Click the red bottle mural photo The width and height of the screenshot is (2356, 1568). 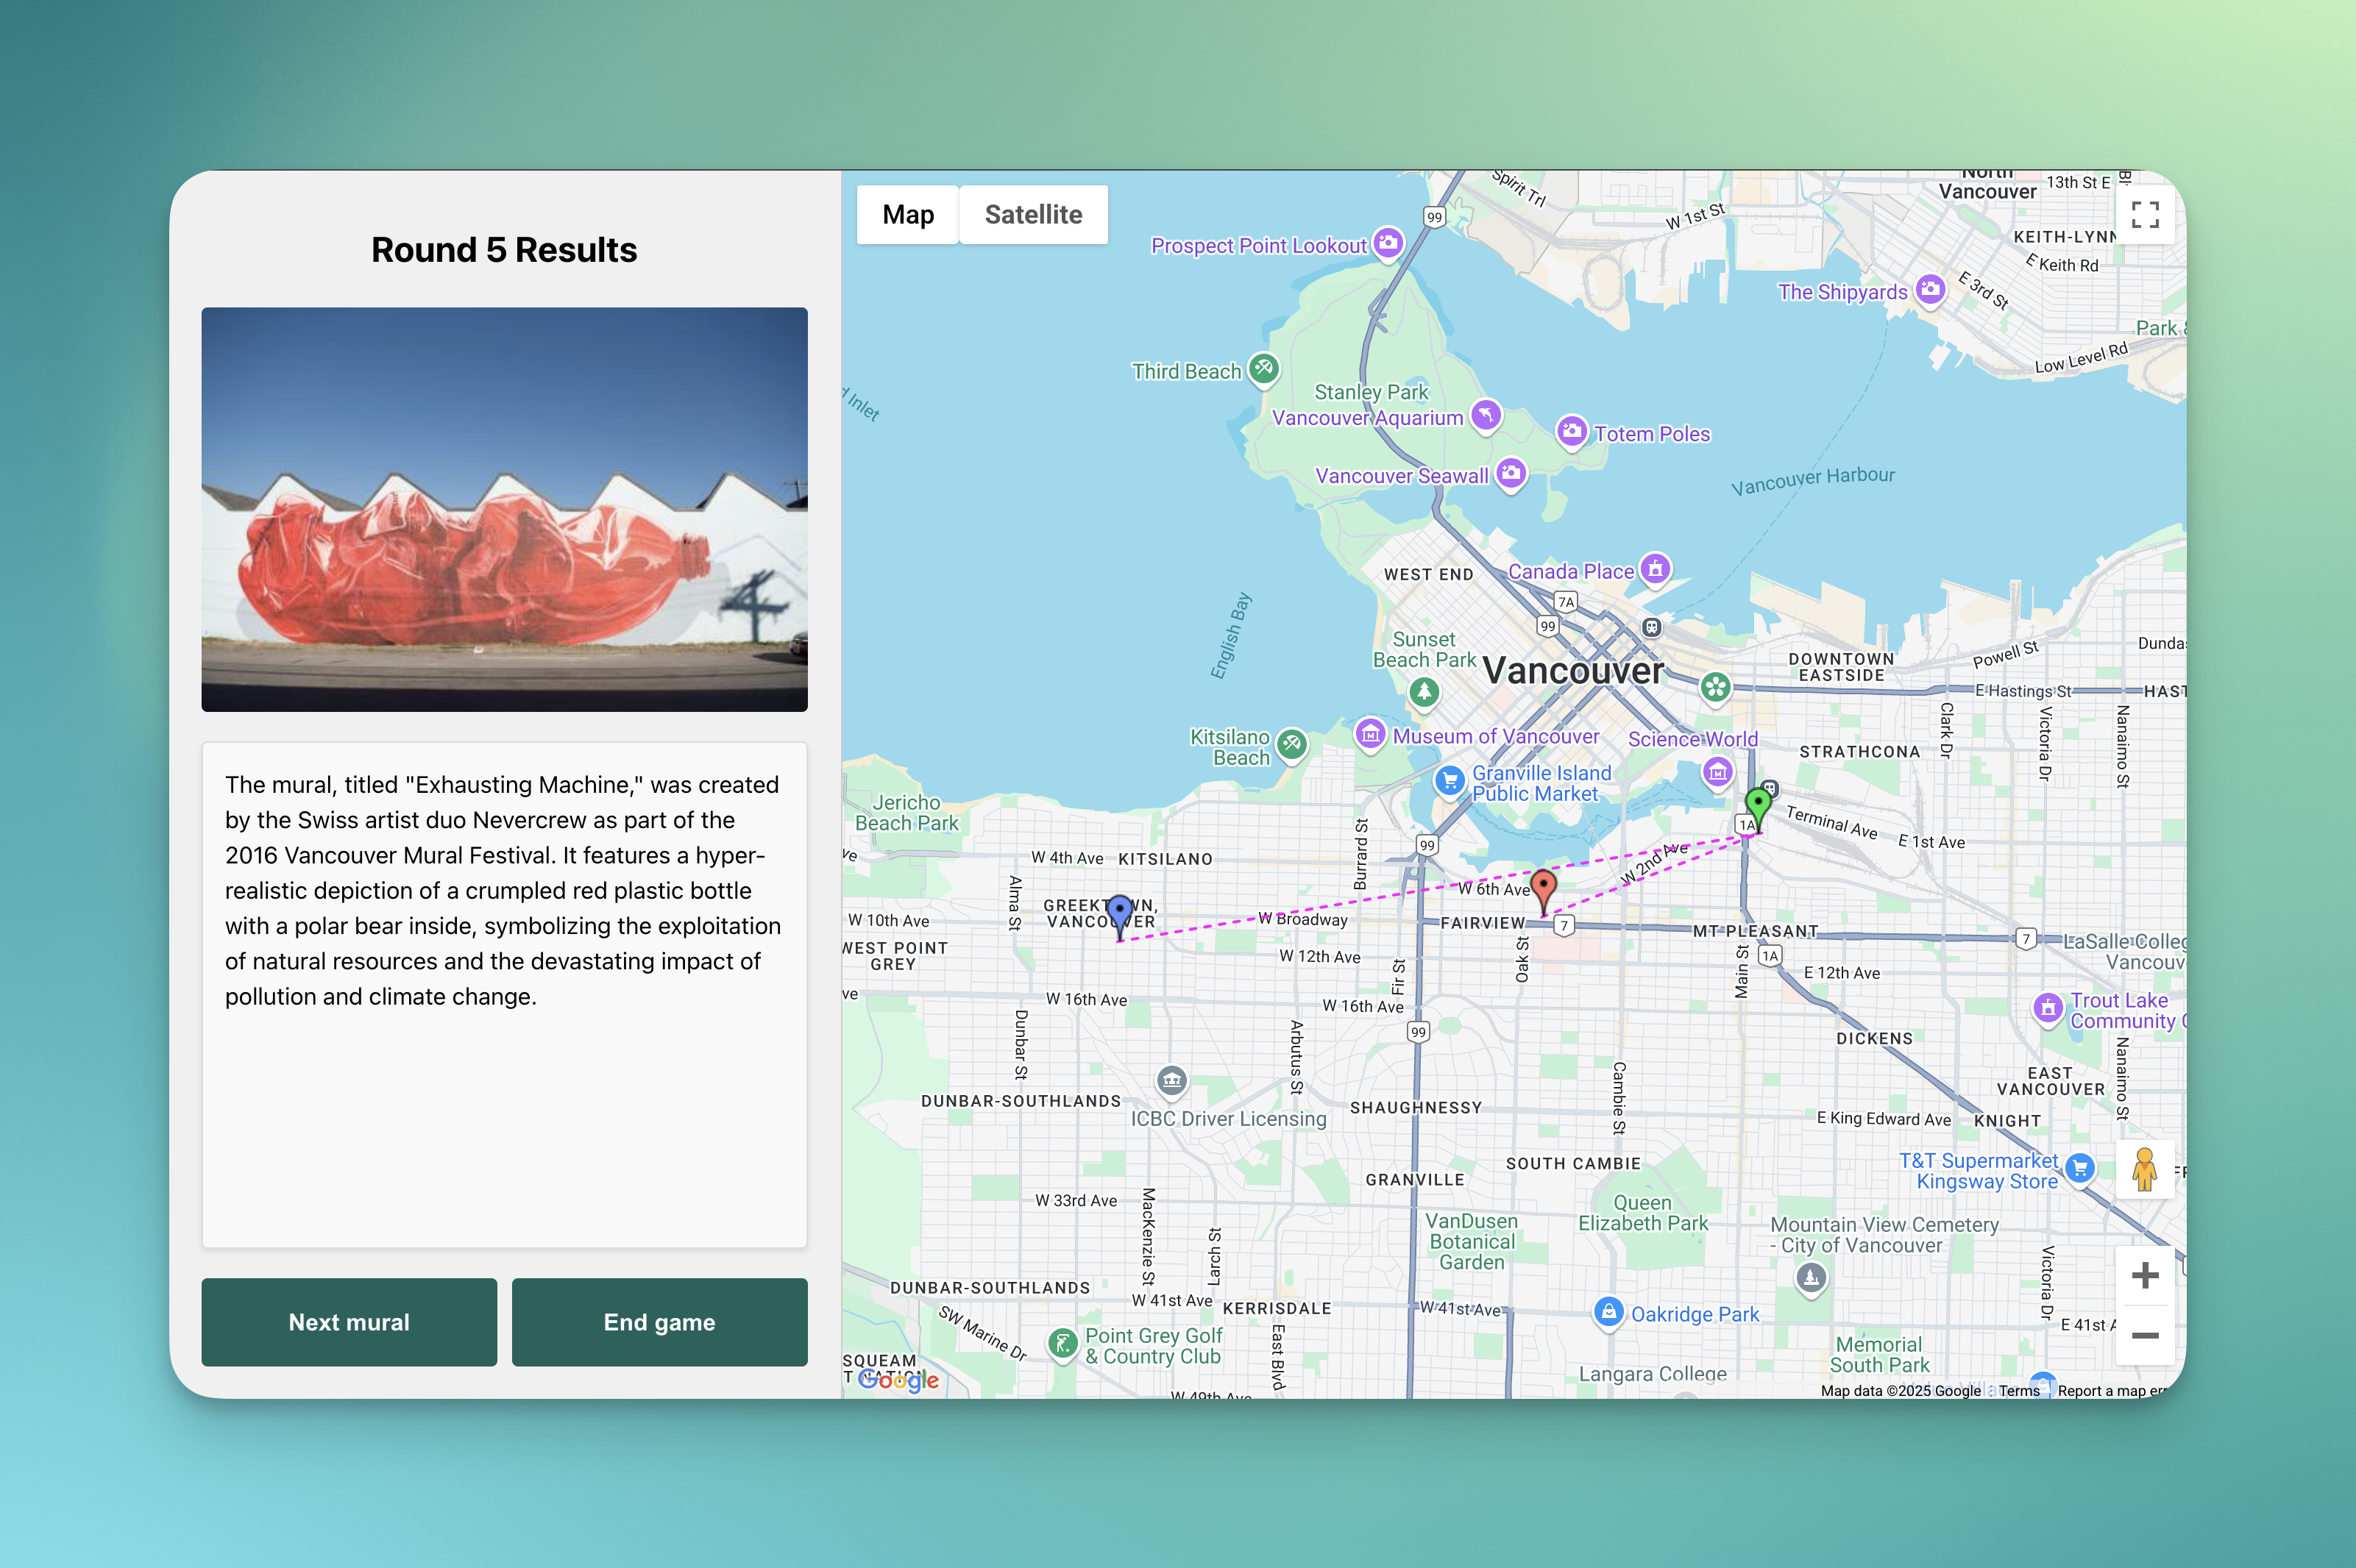504,510
